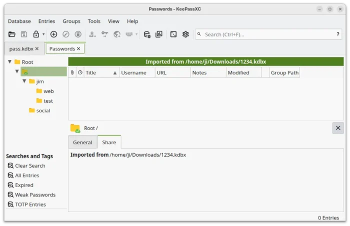
Task: Sort entries by Modified column
Action: coord(244,72)
